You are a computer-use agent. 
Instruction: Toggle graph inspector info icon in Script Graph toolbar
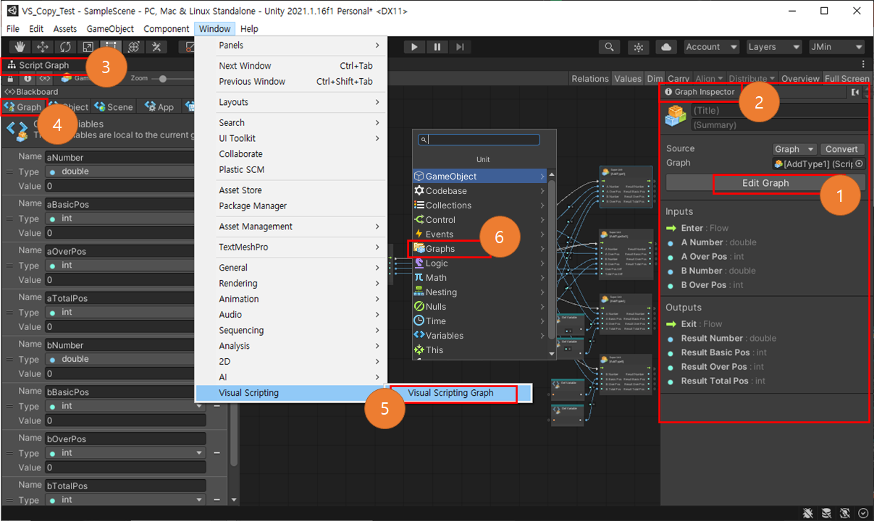pos(28,78)
